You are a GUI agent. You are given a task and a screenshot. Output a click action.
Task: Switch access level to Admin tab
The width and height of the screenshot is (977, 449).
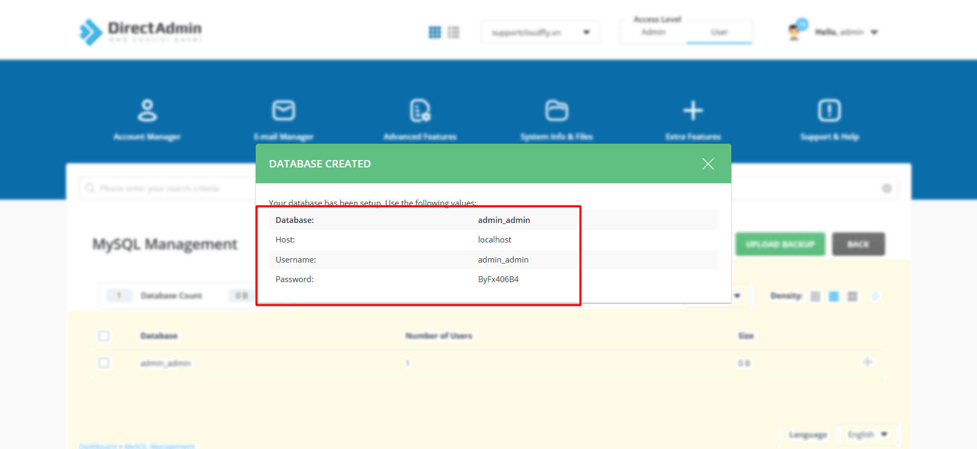point(654,32)
